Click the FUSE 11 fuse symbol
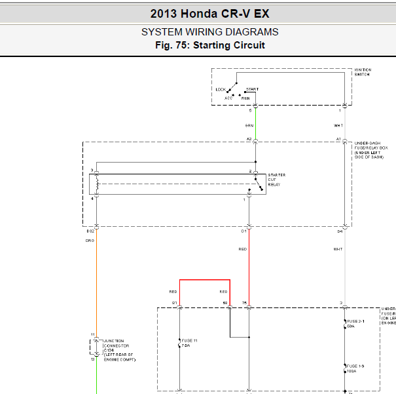The width and height of the screenshot is (396, 394). pyautogui.click(x=179, y=343)
